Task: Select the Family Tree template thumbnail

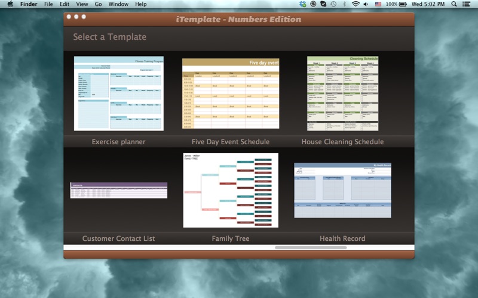Action: tap(231, 190)
